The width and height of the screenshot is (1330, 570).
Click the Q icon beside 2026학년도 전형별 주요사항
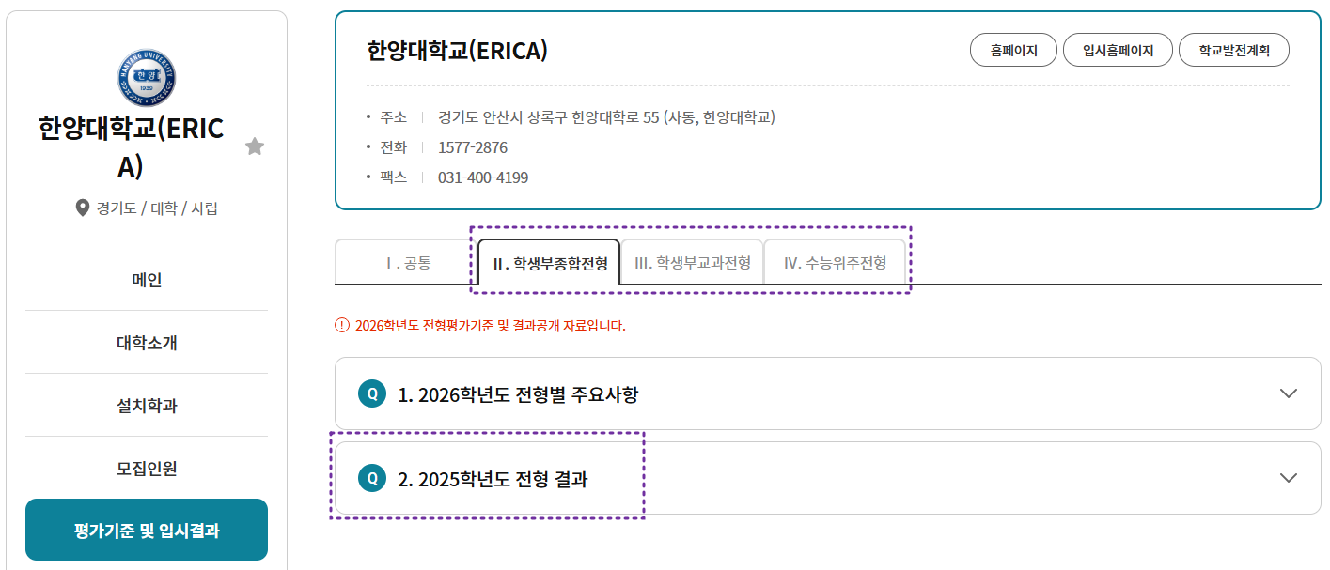click(x=372, y=393)
